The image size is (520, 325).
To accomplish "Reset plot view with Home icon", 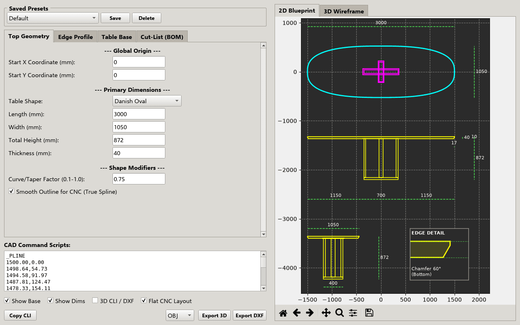I will click(x=283, y=312).
